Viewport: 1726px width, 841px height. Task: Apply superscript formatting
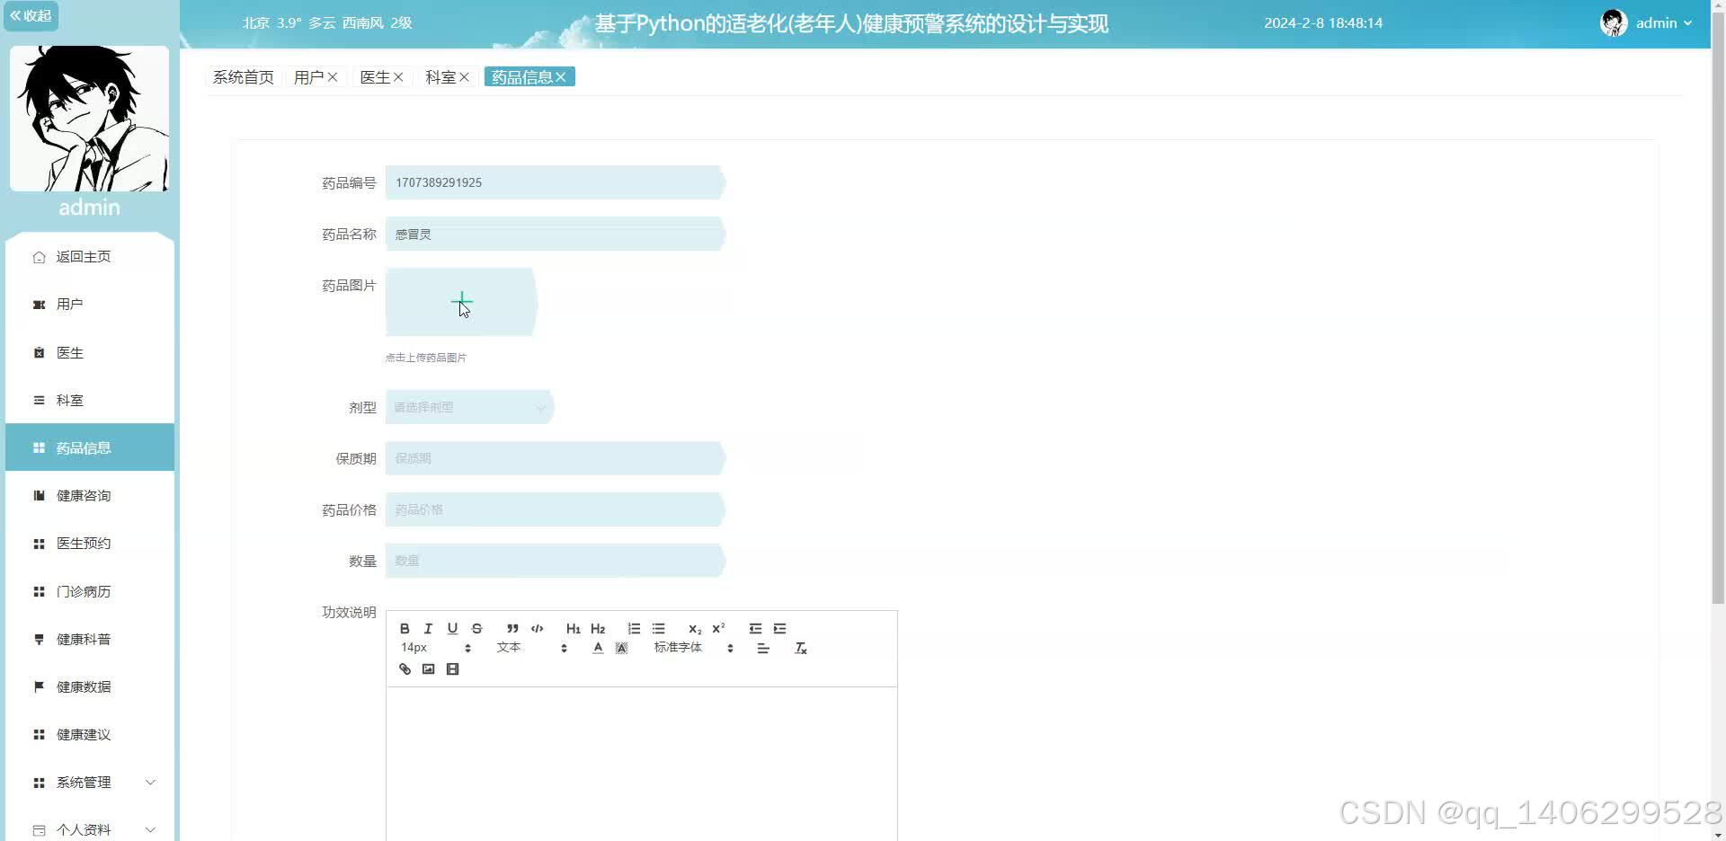(718, 629)
